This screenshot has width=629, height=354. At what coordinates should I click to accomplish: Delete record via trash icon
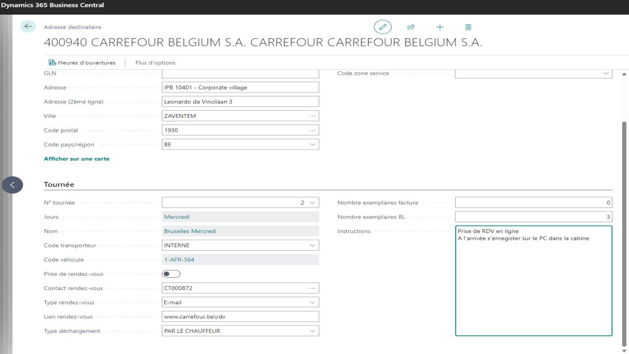[468, 27]
